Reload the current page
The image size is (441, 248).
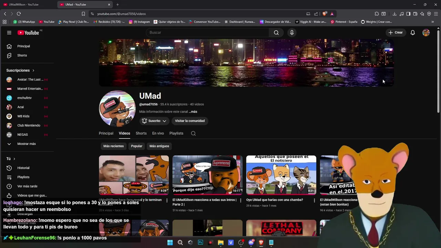tap(19, 14)
